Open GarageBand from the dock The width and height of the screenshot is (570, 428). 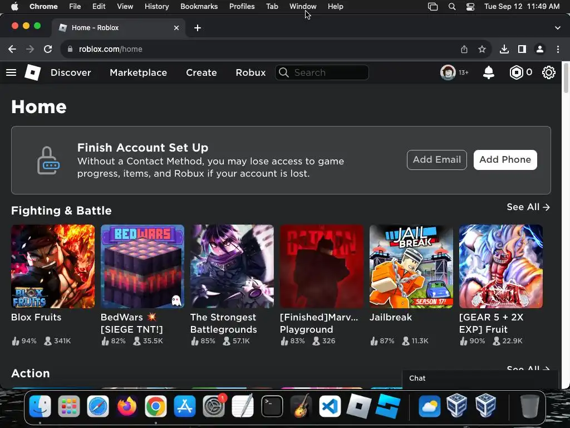(301, 406)
